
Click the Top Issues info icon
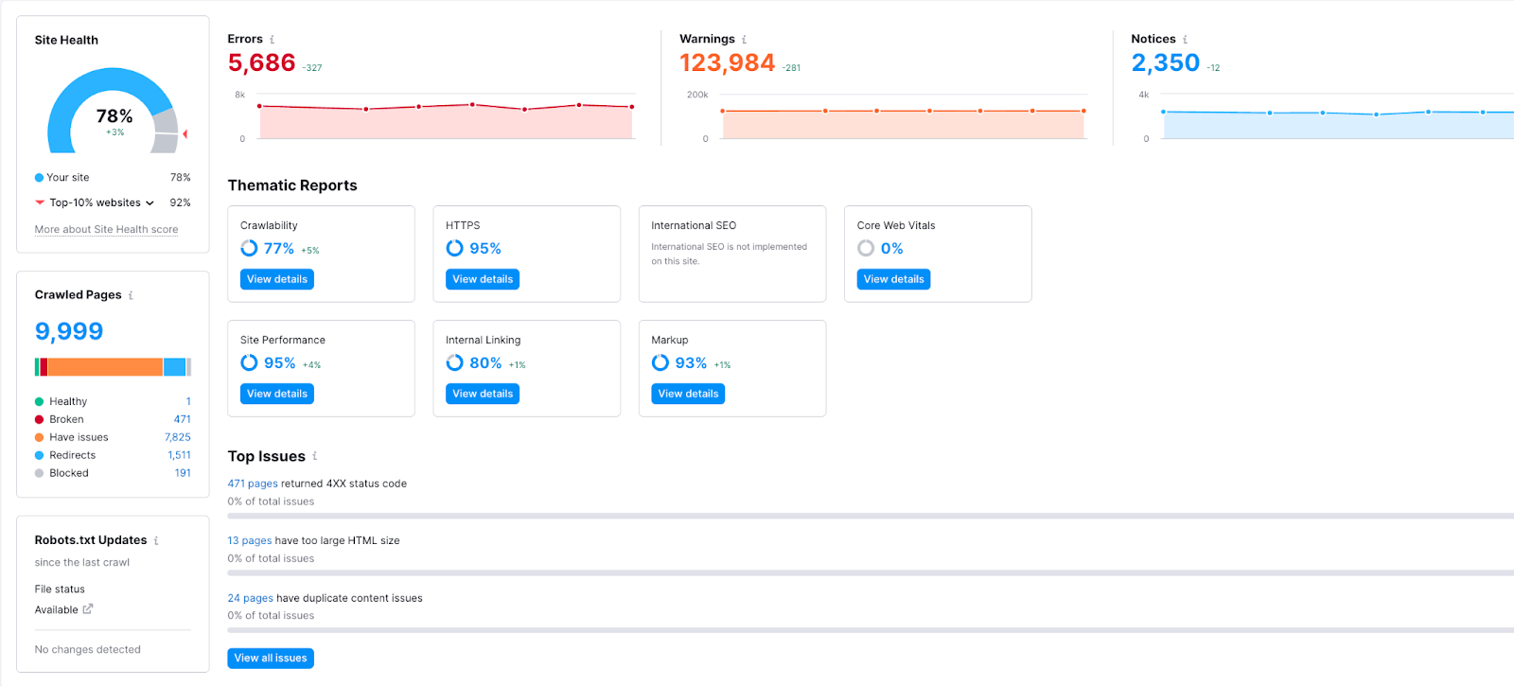[x=315, y=456]
